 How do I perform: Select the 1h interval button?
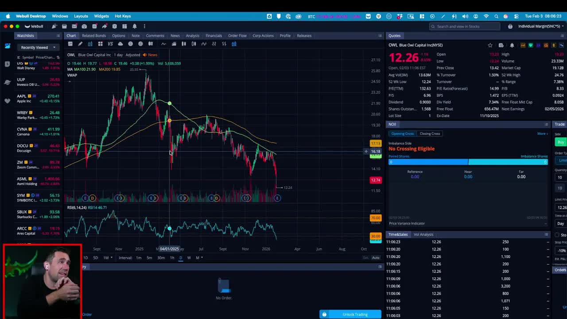(172, 257)
